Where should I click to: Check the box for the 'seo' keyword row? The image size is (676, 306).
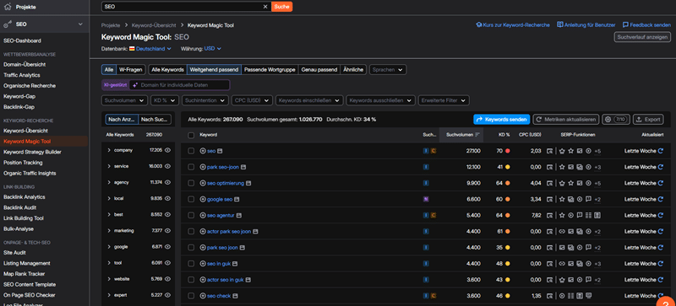191,151
